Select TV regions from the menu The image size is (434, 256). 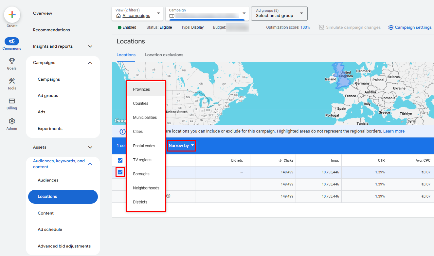pyautogui.click(x=146, y=160)
